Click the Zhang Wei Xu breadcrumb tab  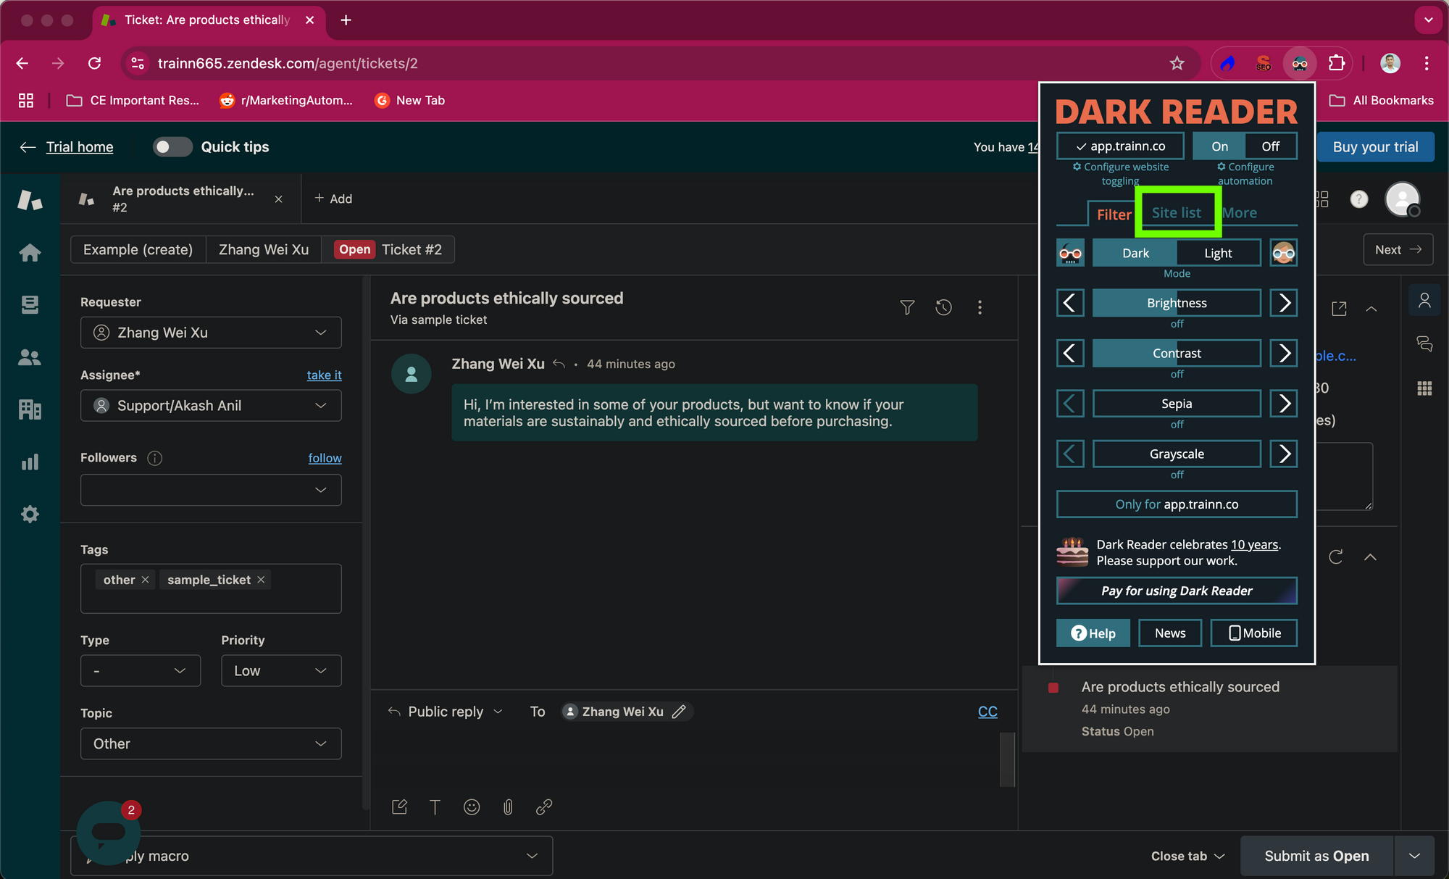tap(264, 249)
